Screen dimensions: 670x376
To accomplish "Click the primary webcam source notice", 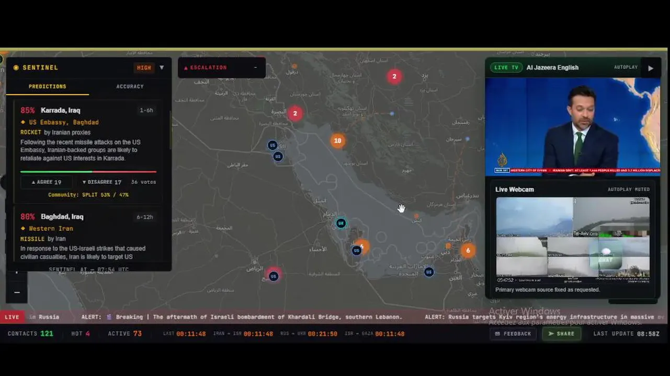I will [548, 290].
